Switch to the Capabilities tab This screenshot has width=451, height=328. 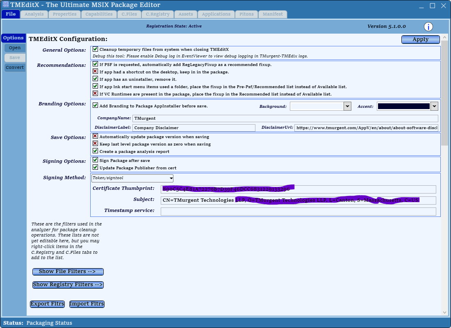click(99, 14)
